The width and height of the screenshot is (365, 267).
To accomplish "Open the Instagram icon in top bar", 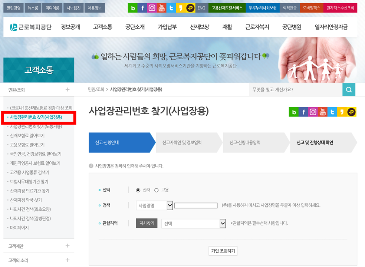I will tap(152, 8).
